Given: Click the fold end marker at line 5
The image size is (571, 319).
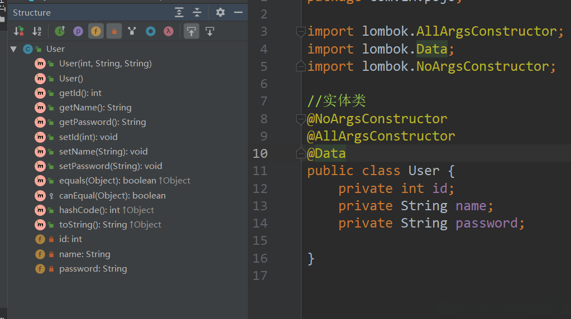Looking at the screenshot, I should point(300,66).
